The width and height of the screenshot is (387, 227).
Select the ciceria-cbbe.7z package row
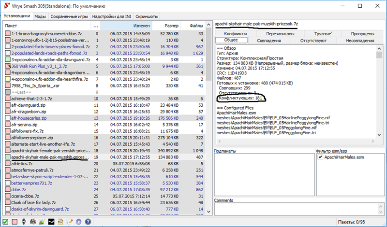pyautogui.click(x=104, y=196)
